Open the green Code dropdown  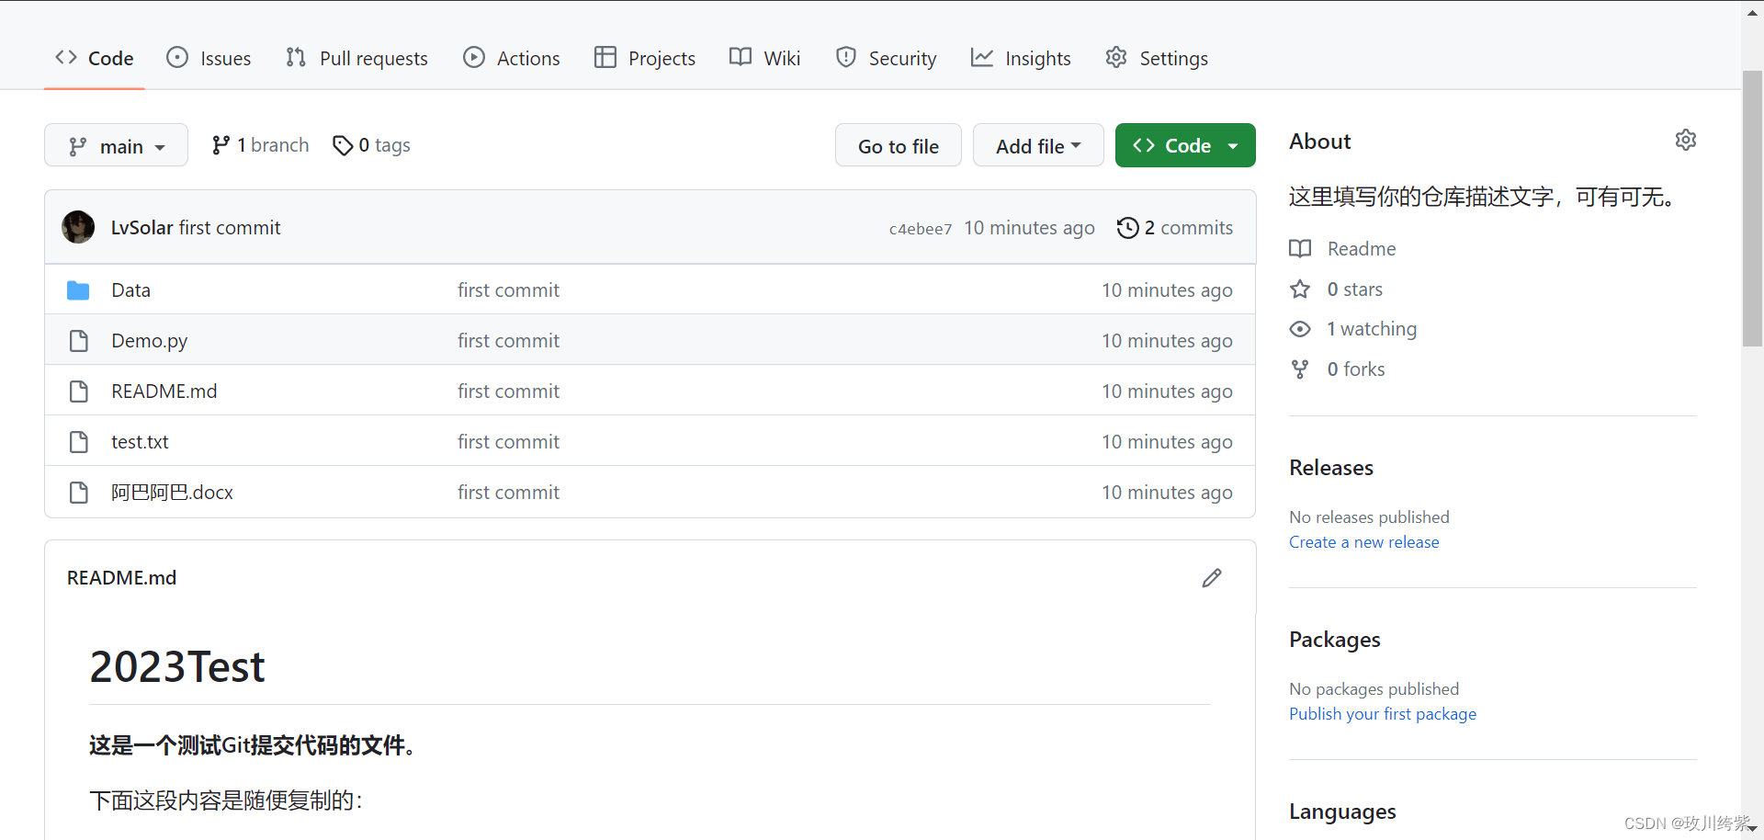click(1185, 145)
